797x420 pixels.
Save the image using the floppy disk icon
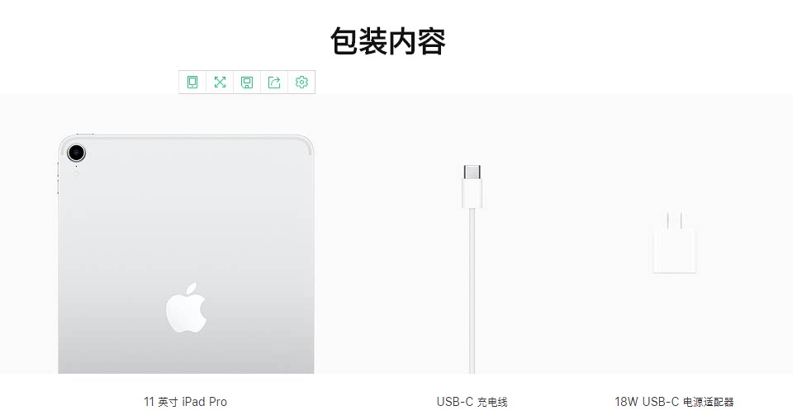tap(247, 83)
